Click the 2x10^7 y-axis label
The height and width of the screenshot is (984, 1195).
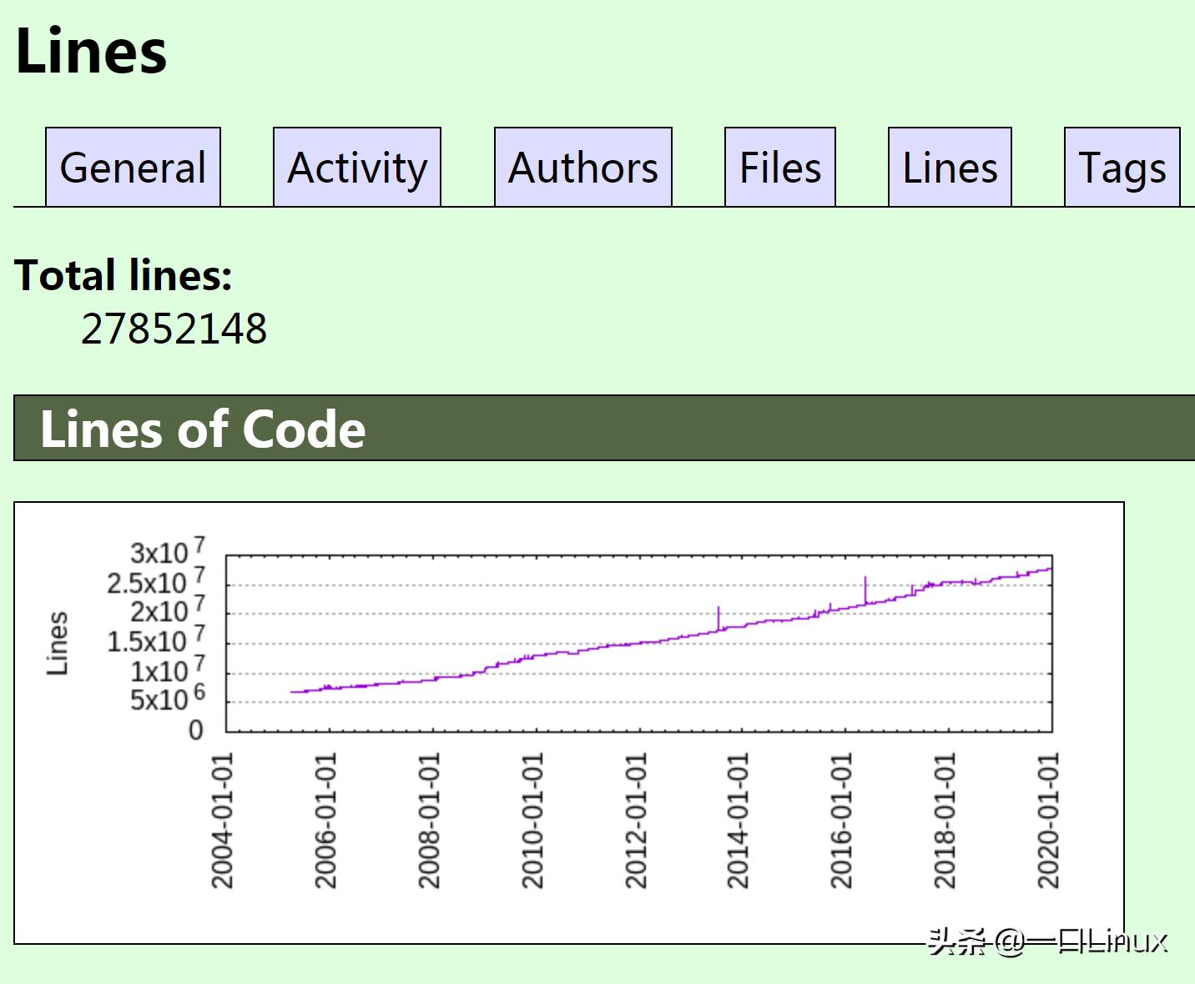click(167, 610)
